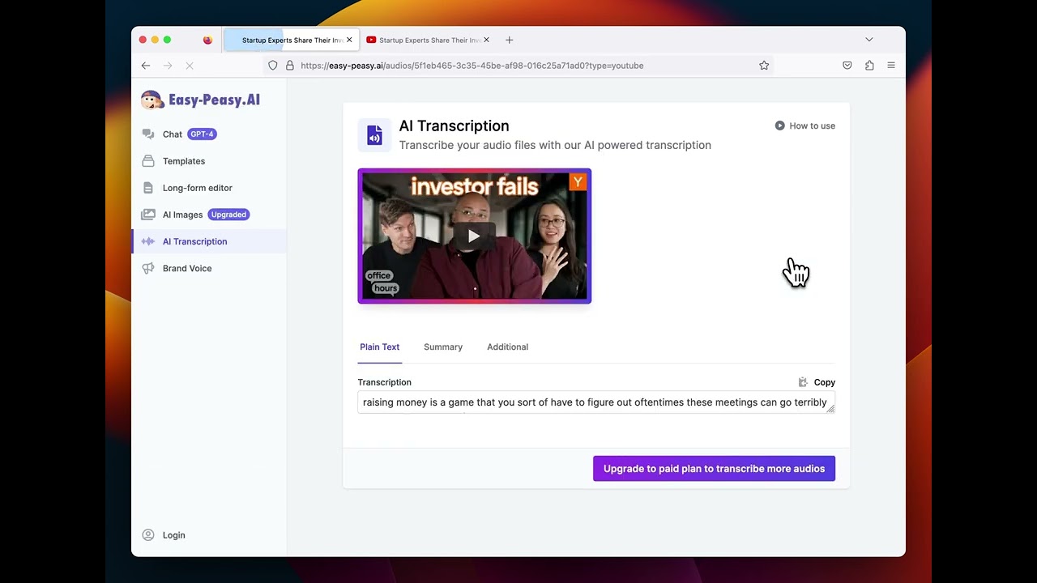Viewport: 1037px width, 583px height.
Task: Open the Pocket save icon in toolbar
Action: [847, 66]
